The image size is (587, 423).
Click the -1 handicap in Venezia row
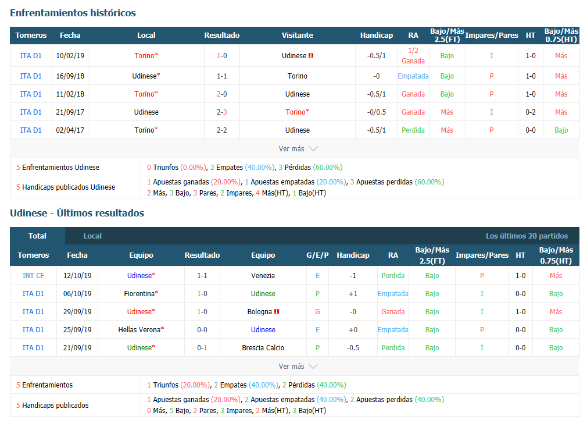(353, 276)
